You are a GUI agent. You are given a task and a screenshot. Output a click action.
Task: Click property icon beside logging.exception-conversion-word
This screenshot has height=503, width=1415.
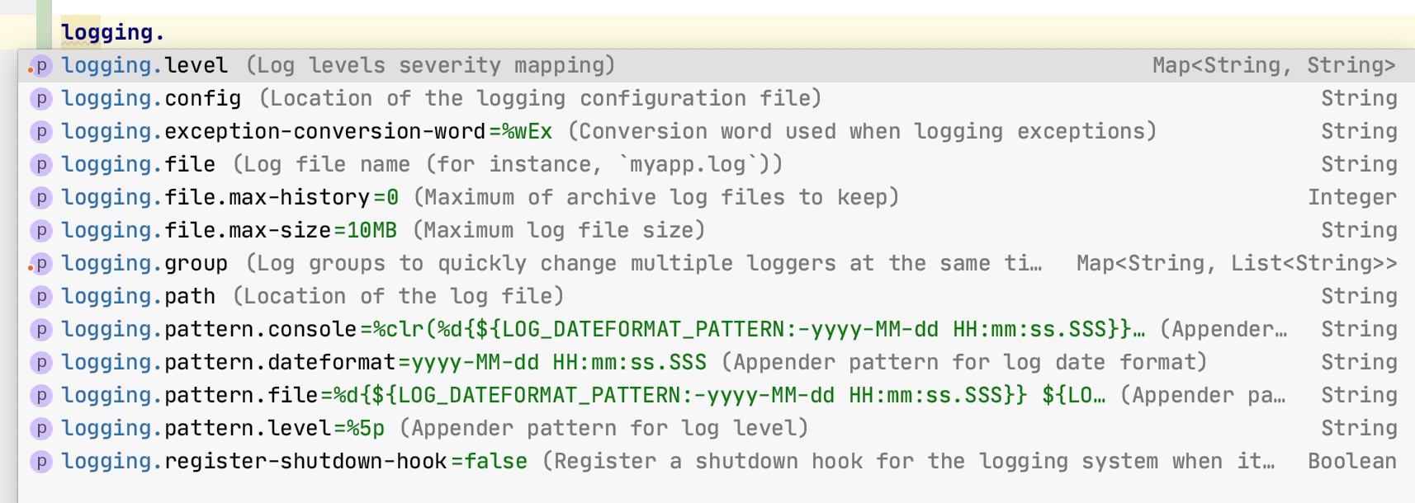(40, 132)
